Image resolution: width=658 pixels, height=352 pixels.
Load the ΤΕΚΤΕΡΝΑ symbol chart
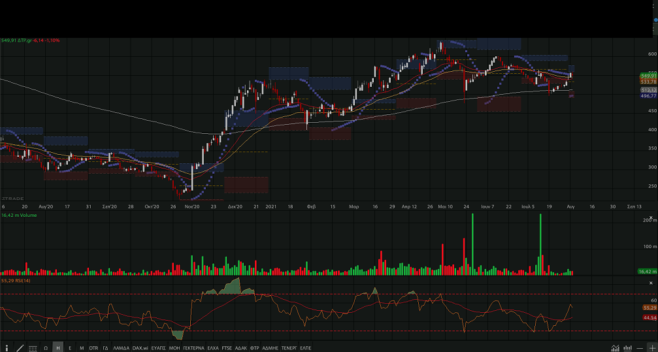click(194, 347)
